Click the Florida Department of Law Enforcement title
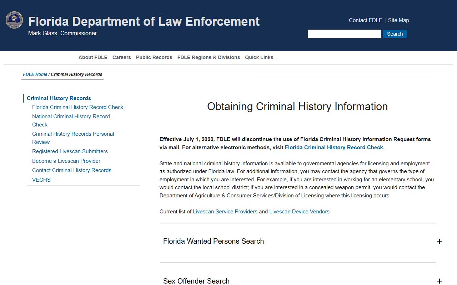Image resolution: width=457 pixels, height=285 pixels. (x=144, y=21)
